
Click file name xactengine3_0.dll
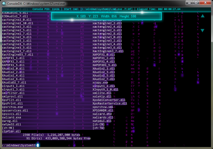tap(107, 37)
